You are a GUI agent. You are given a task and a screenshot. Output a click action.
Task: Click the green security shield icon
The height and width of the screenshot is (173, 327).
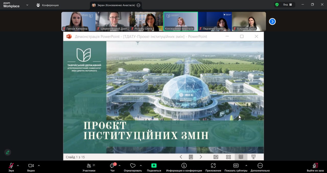277,5
